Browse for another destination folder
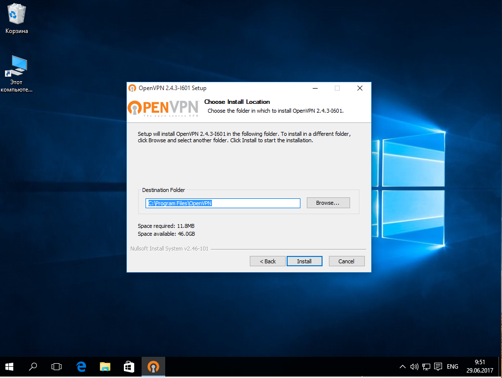The height and width of the screenshot is (378, 502). tap(328, 203)
